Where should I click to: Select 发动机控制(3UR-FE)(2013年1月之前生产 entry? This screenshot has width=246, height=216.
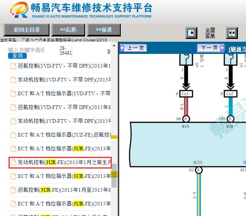tap(60, 163)
